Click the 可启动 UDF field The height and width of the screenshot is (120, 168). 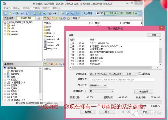[x=26, y=18]
